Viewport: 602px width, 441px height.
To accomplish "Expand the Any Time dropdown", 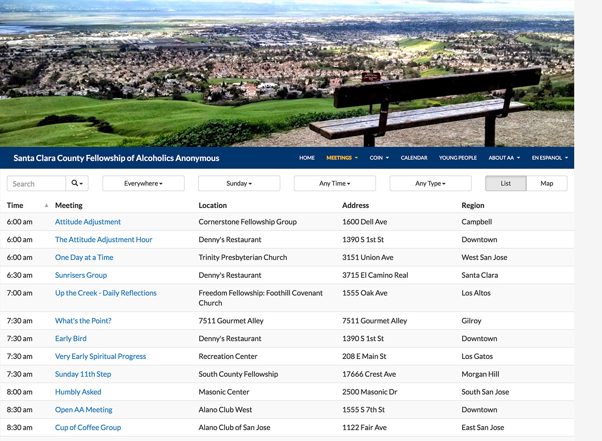I will [335, 183].
